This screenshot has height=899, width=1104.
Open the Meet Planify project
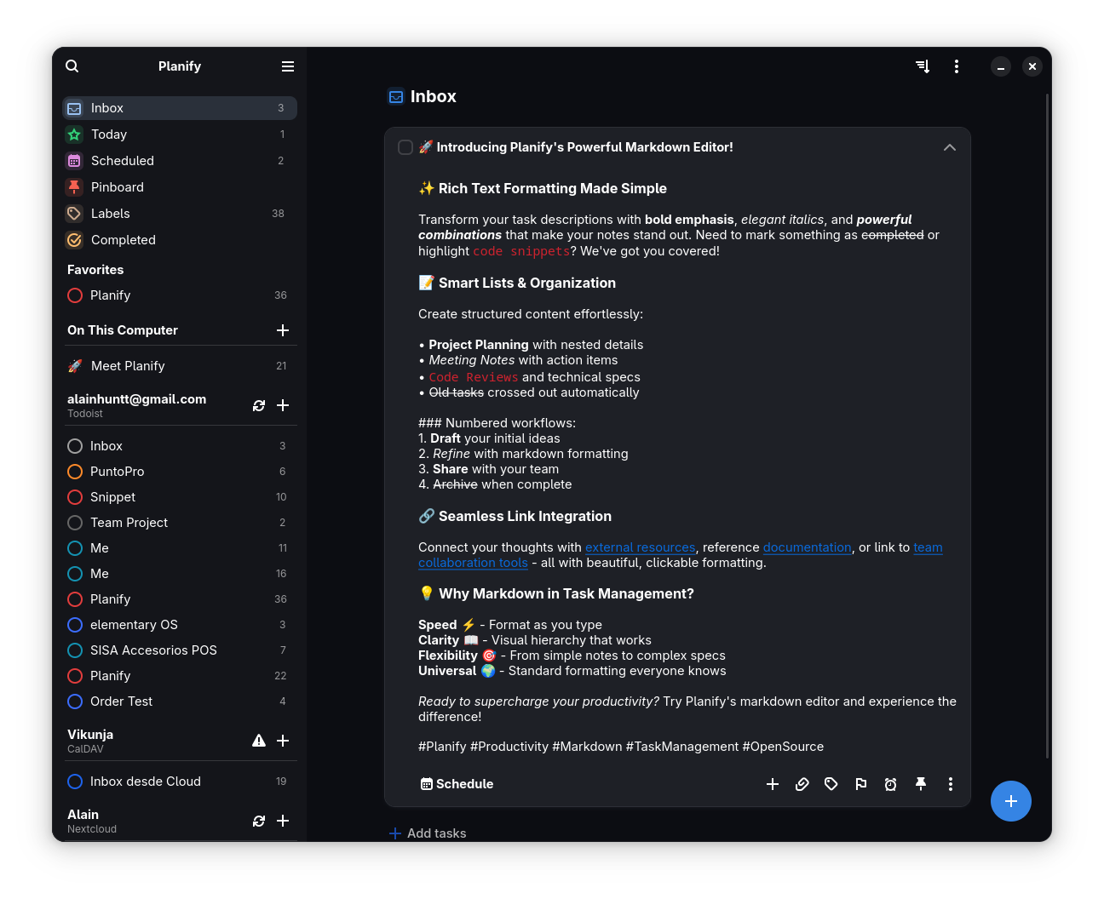click(x=180, y=366)
